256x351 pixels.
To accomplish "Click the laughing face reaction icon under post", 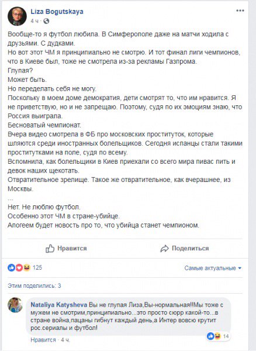I will tap(27, 267).
